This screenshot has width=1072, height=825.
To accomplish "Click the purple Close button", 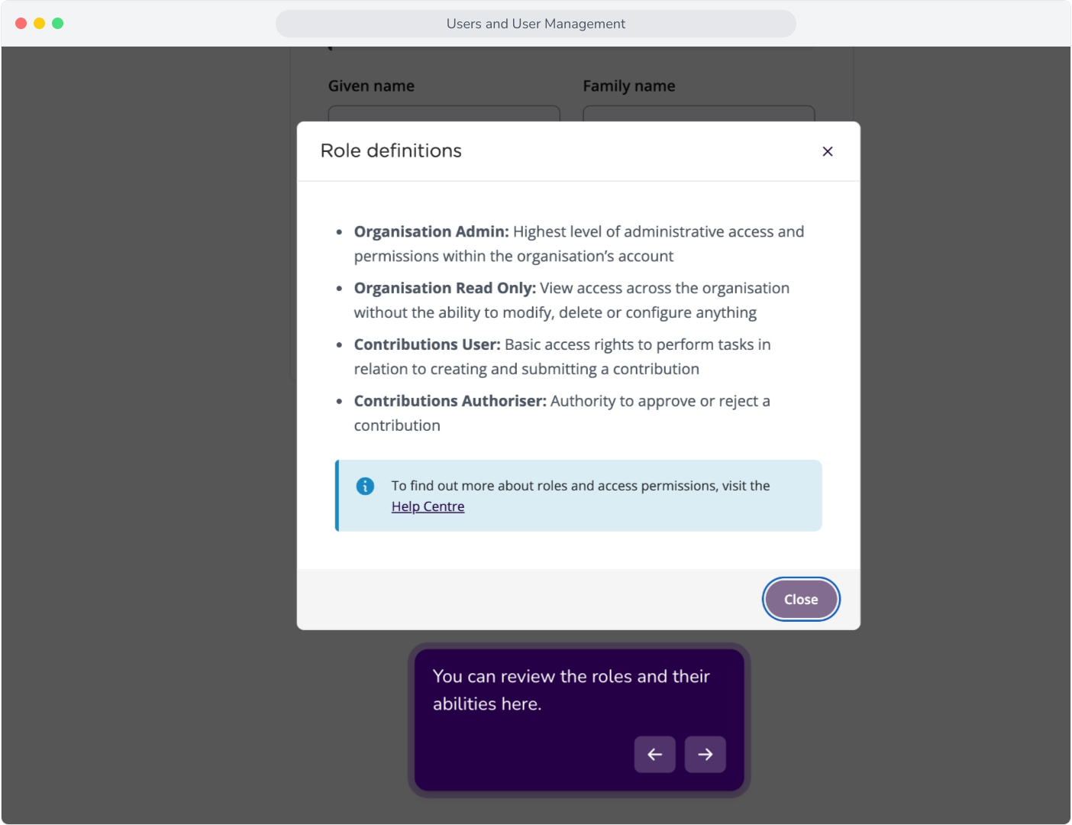I will pos(801,600).
